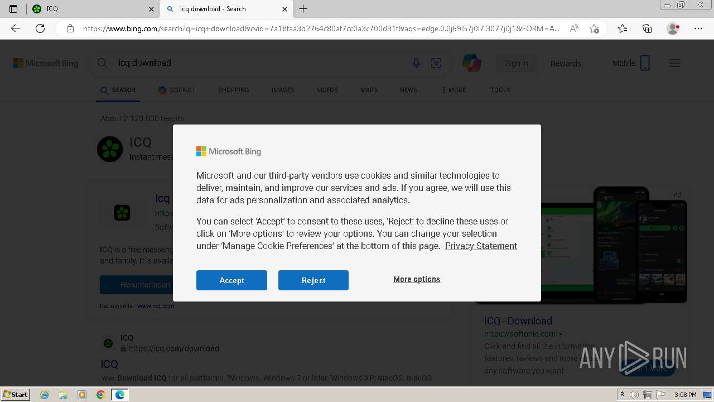Click the Bing Sign in button
This screenshot has height=402, width=714.
click(517, 63)
